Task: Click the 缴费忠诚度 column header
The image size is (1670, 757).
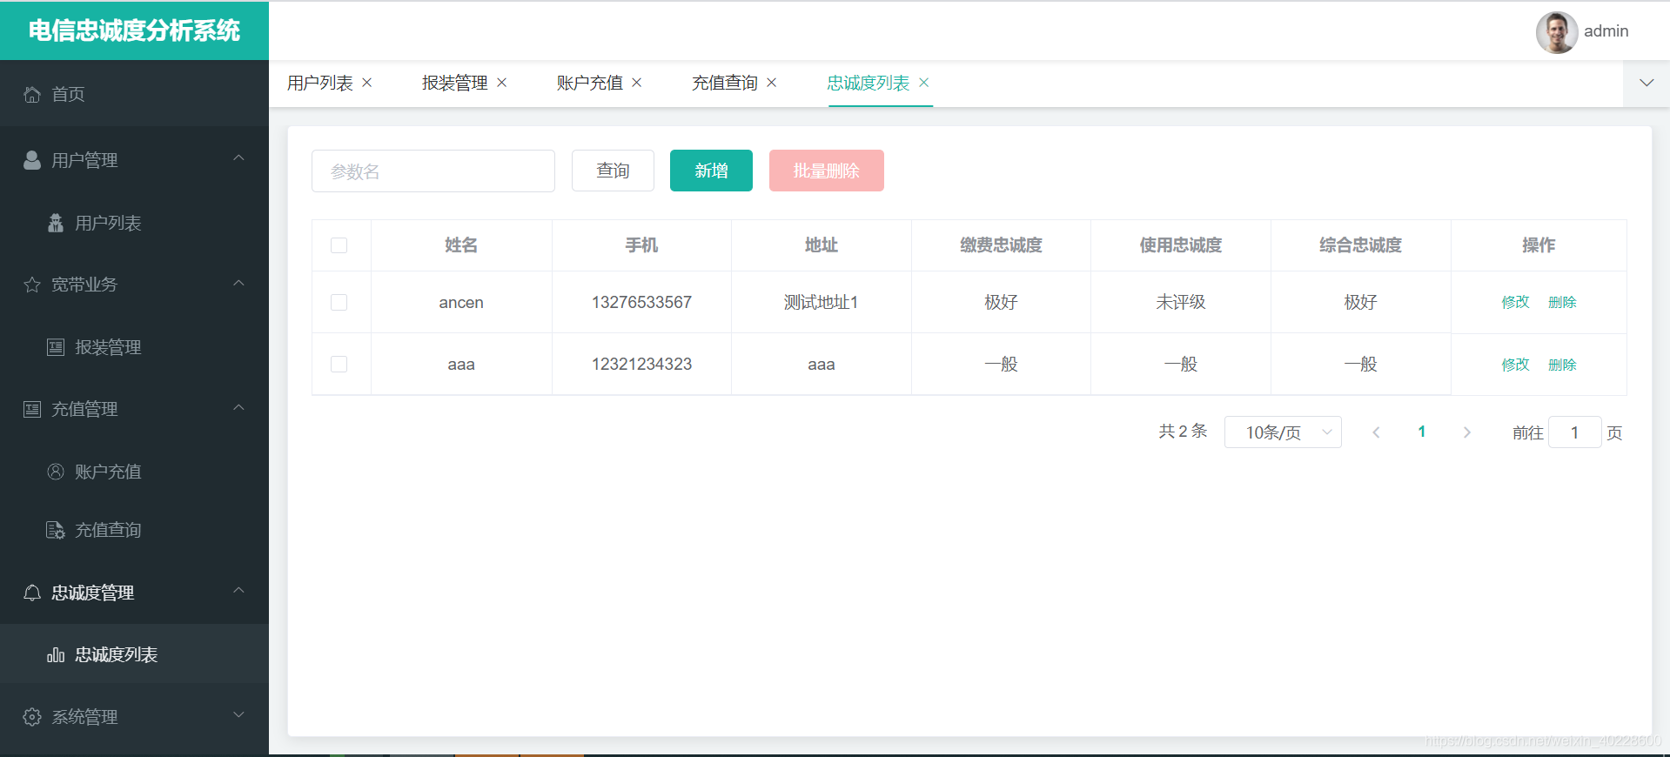Action: 1001,245
